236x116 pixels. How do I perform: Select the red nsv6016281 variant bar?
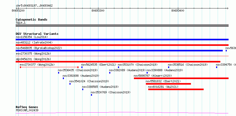point(176,89)
